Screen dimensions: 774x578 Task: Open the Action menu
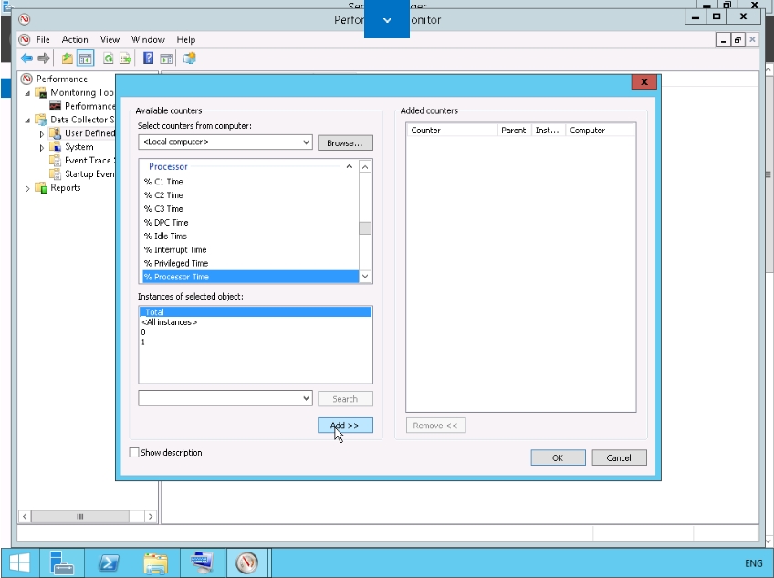(x=75, y=39)
